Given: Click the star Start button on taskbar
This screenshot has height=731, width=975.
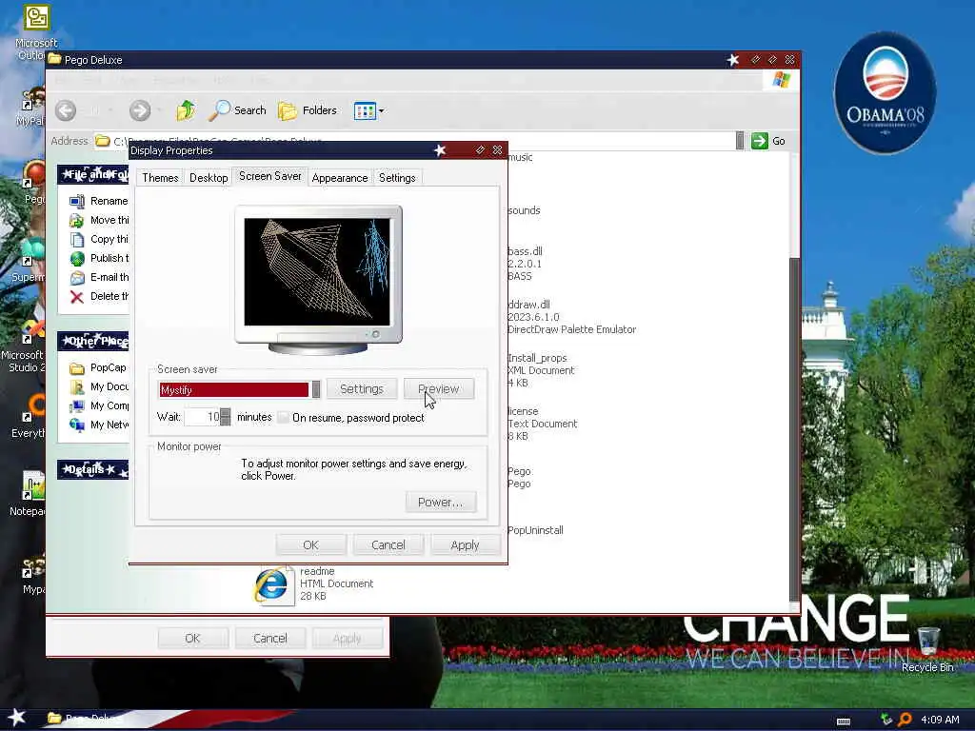Looking at the screenshot, I should pyautogui.click(x=16, y=718).
